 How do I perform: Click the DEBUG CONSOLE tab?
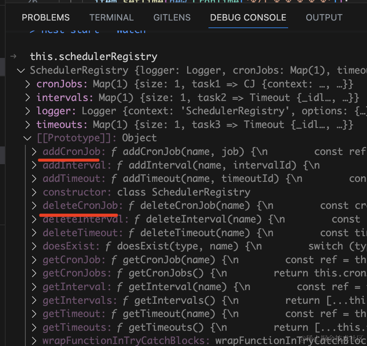click(x=248, y=18)
